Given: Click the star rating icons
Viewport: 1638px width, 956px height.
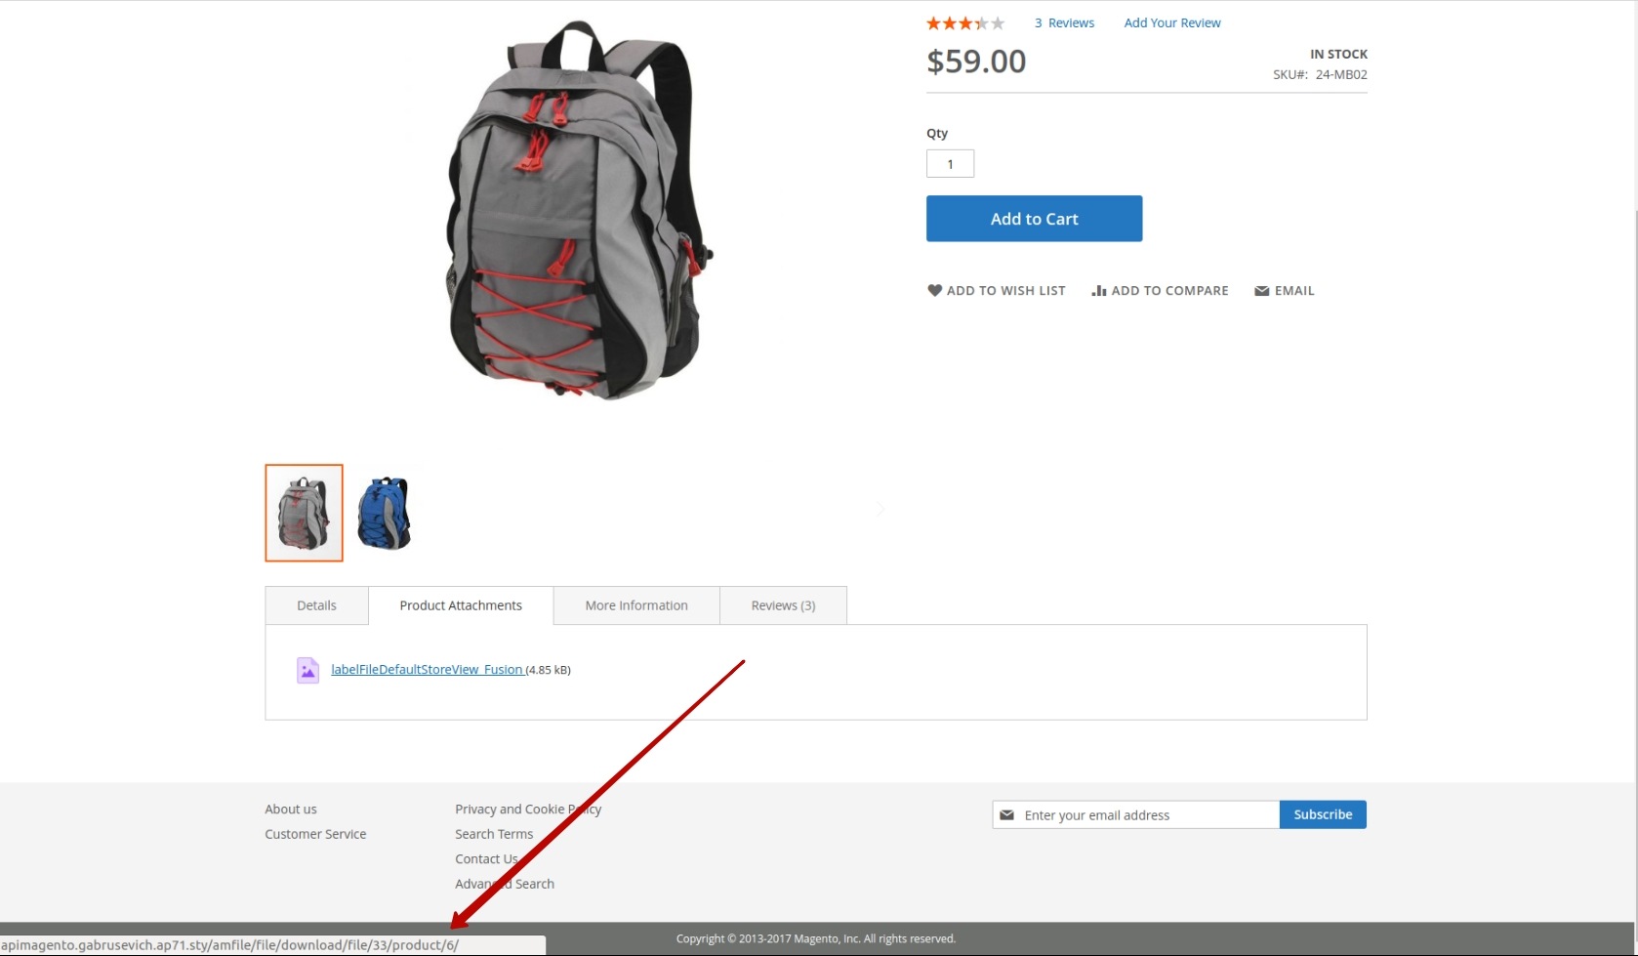Looking at the screenshot, I should coord(965,23).
